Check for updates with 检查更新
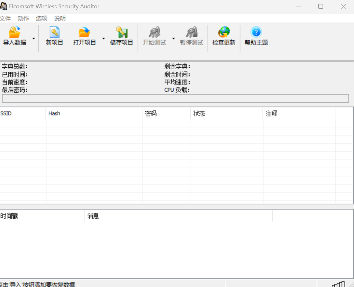 point(224,36)
